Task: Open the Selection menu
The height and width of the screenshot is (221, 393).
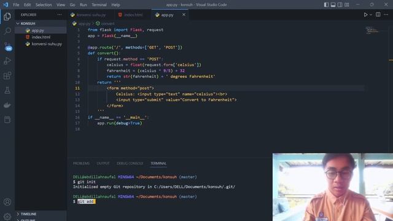Action: [x=44, y=4]
